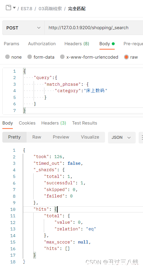
Task: Open the Authorization tab
Action: (42, 44)
